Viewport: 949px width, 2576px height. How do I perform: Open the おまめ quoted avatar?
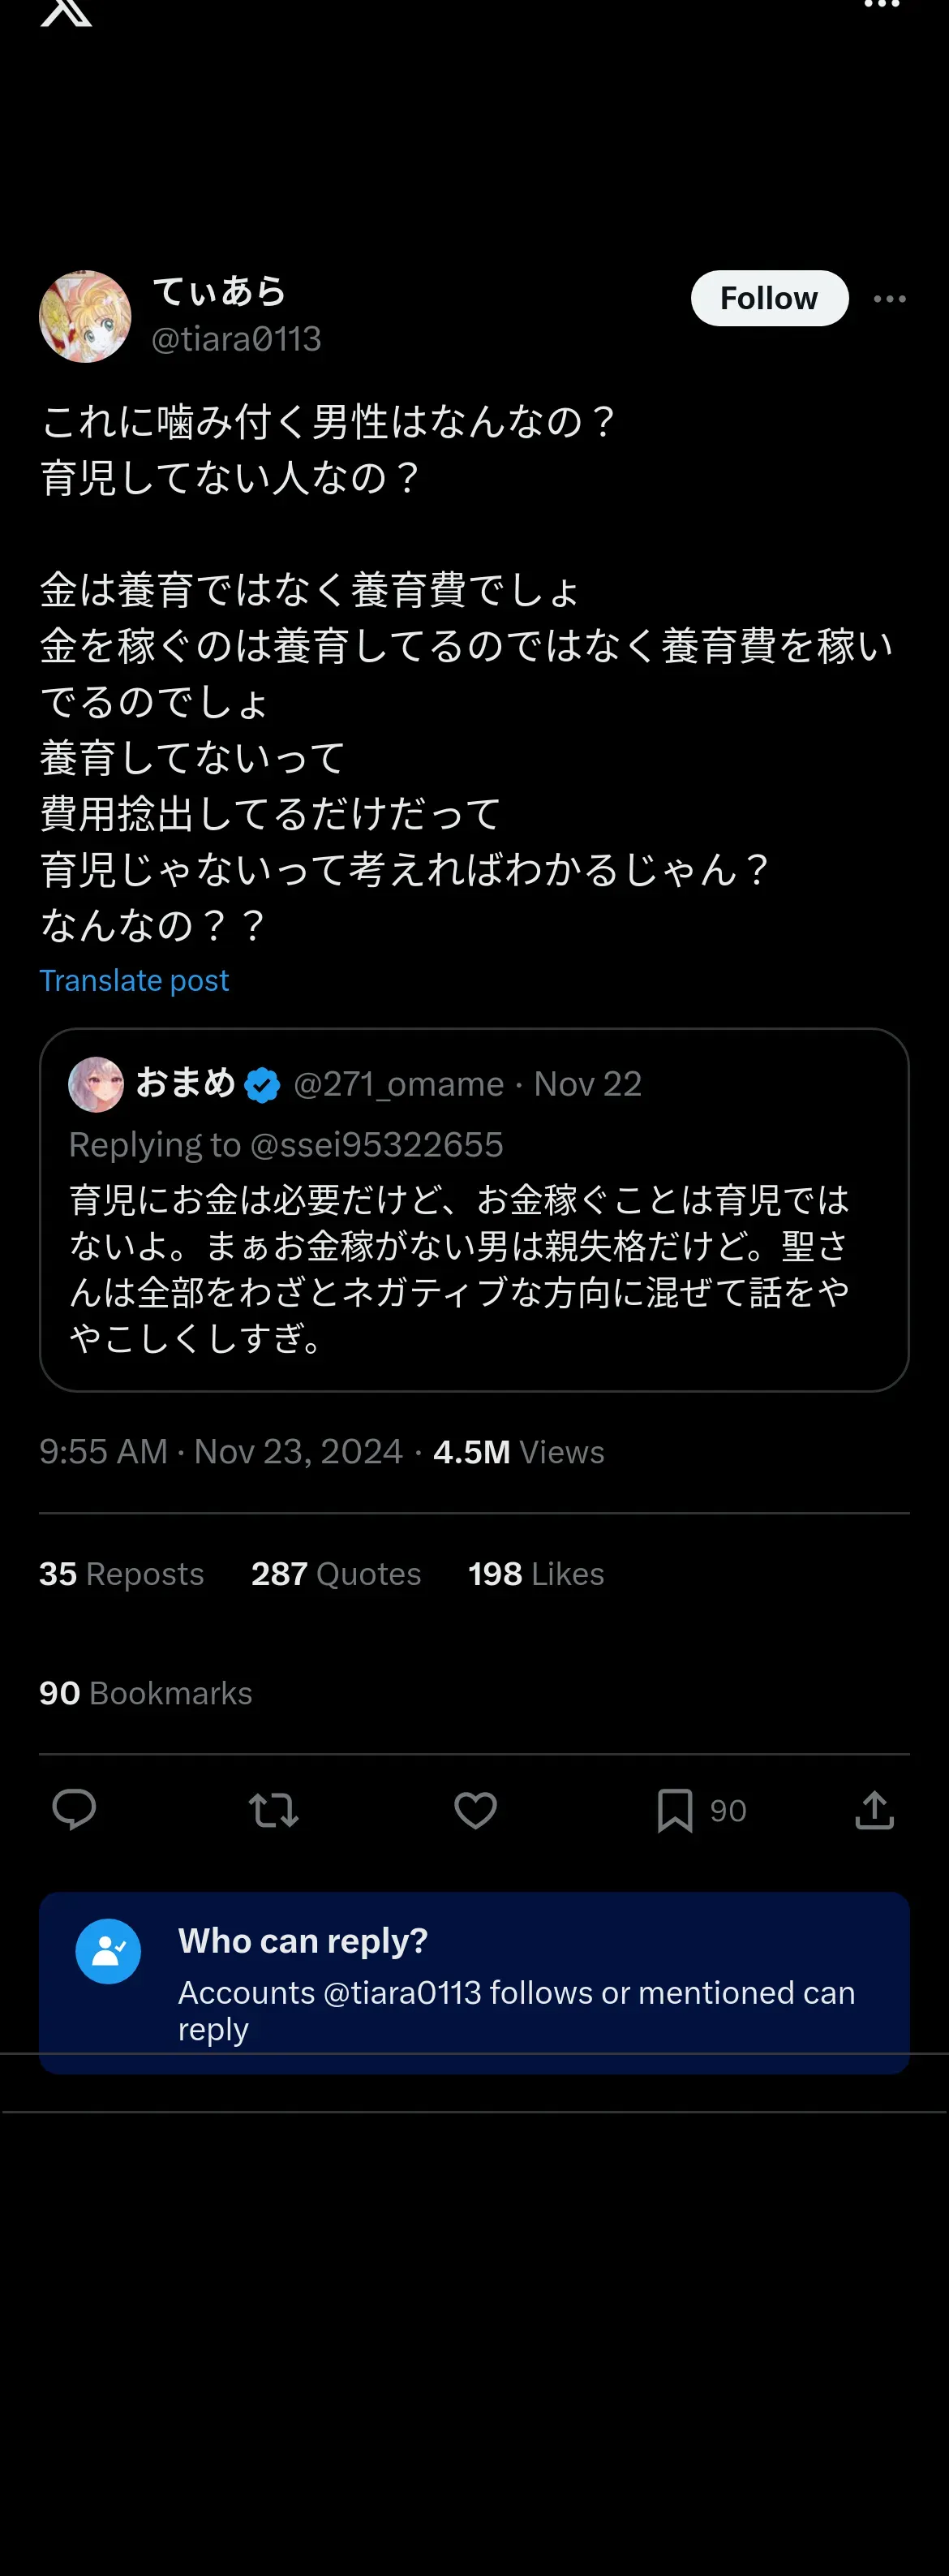(x=96, y=1084)
